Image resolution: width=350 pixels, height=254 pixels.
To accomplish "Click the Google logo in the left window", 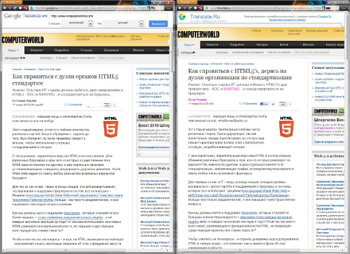I will (x=13, y=16).
